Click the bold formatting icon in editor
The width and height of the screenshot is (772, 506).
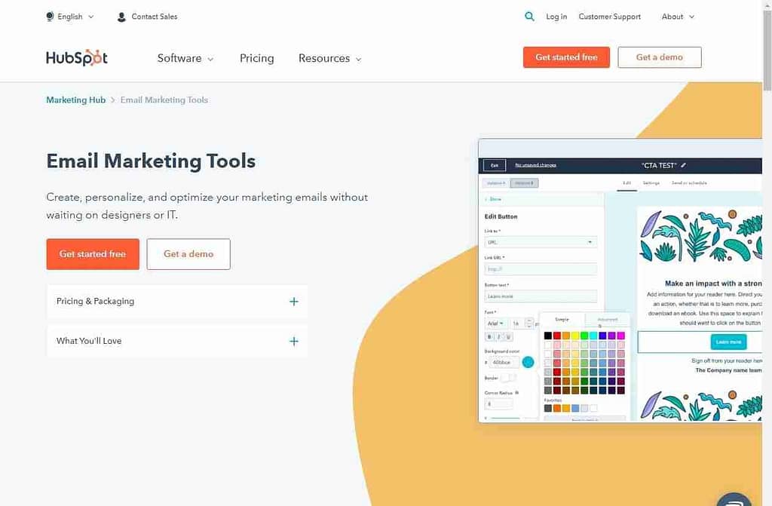tap(489, 337)
